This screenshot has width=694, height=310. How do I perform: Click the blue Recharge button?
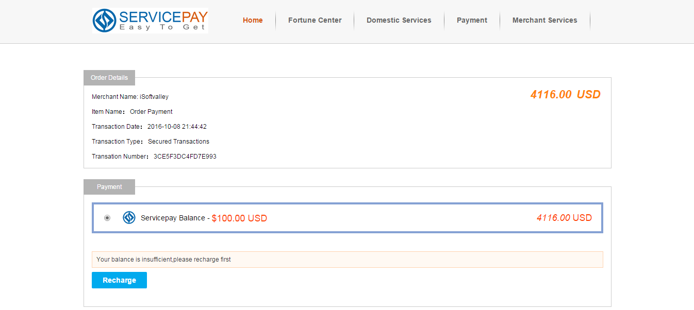119,280
